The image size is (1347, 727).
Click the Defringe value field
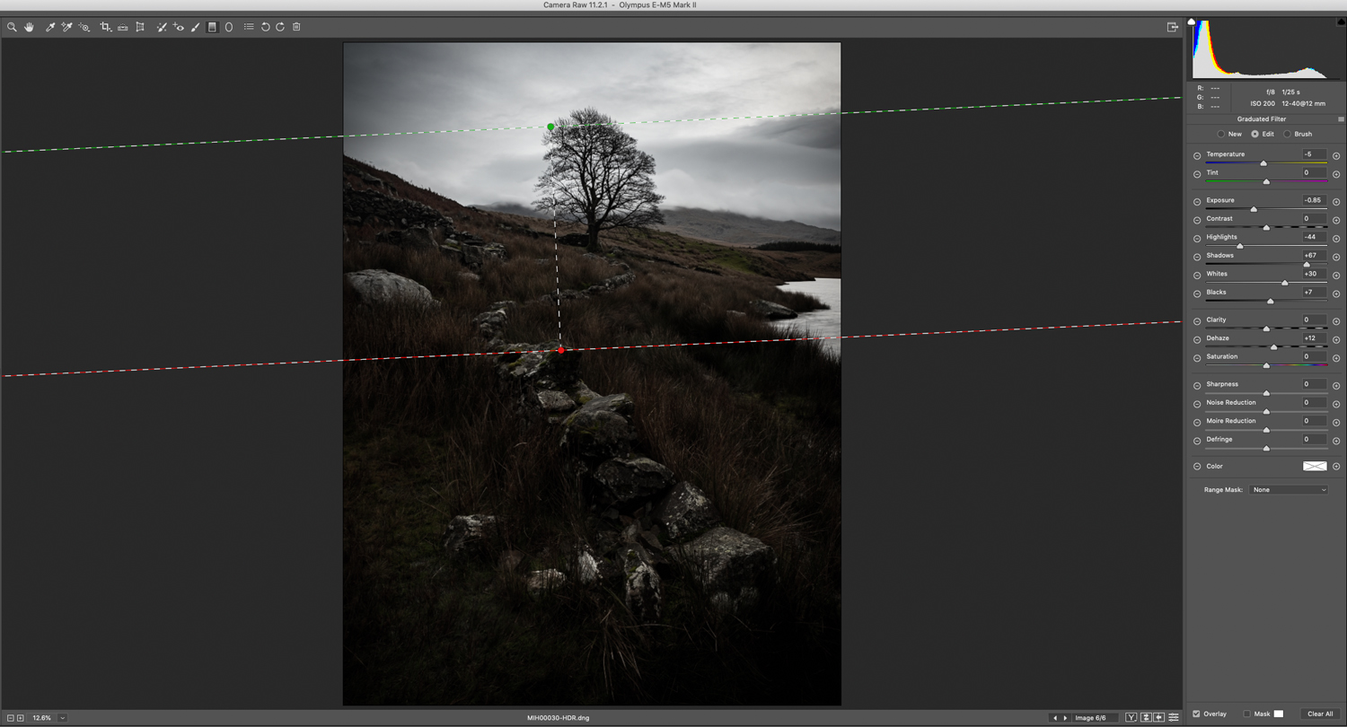click(1315, 439)
